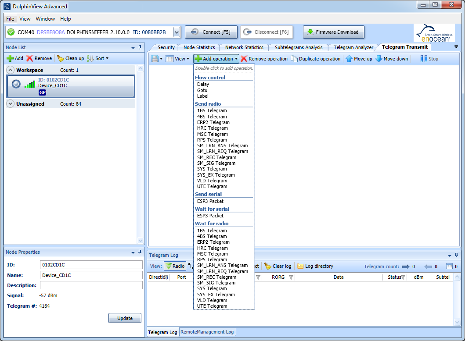
Task: Click the GP badge on Device_CD1C
Action: coord(43,92)
